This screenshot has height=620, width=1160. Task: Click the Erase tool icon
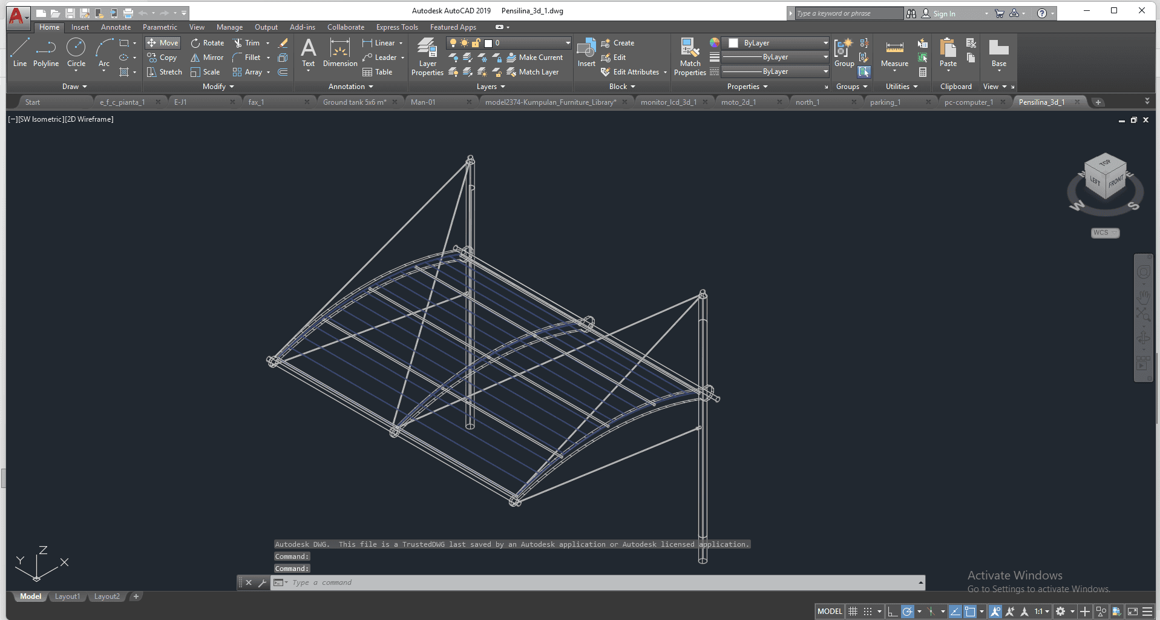[x=283, y=43]
